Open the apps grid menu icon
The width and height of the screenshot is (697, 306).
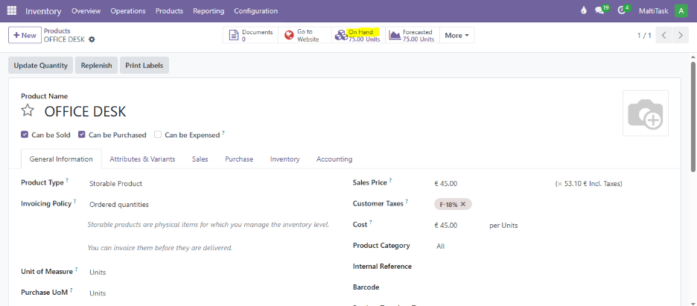point(12,11)
